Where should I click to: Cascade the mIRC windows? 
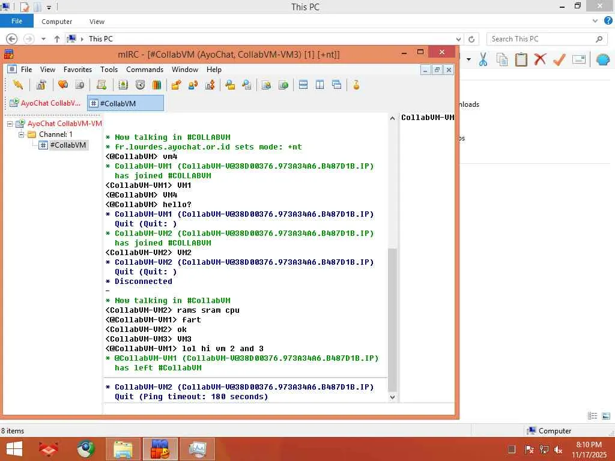tap(336, 85)
